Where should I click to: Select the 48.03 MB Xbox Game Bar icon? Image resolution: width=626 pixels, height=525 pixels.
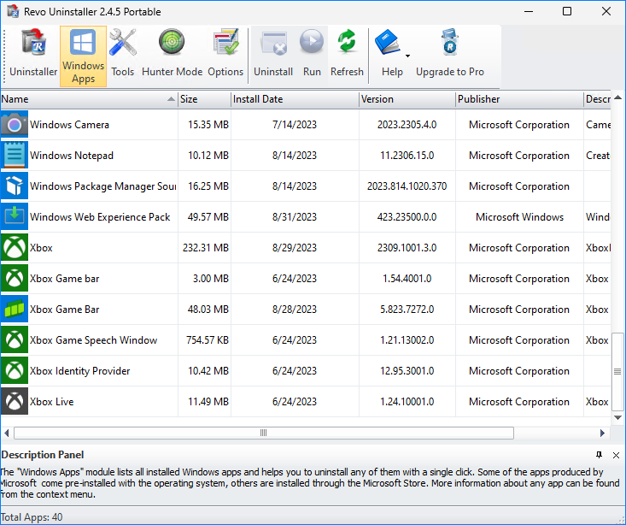coord(15,309)
